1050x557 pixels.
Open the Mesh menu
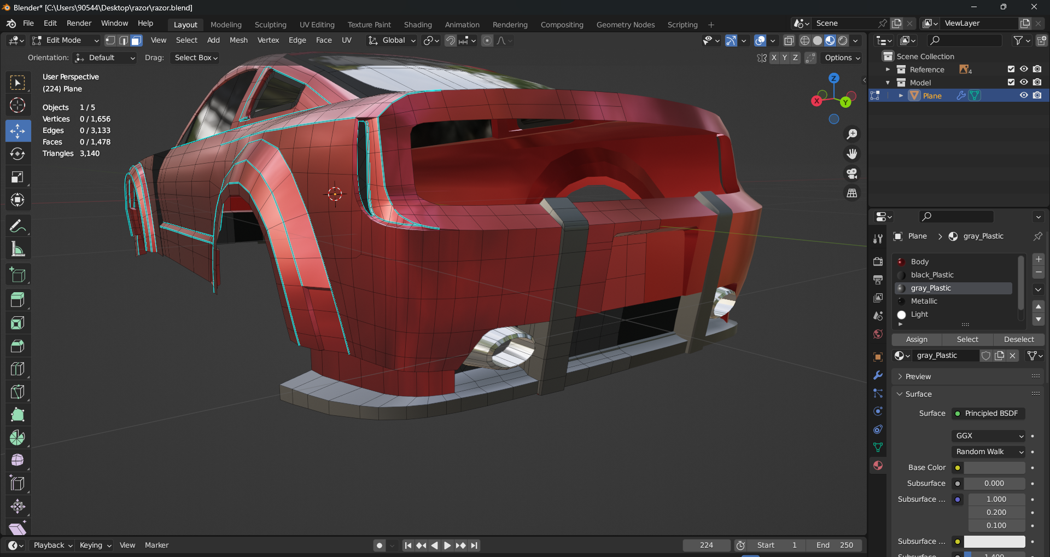click(238, 40)
